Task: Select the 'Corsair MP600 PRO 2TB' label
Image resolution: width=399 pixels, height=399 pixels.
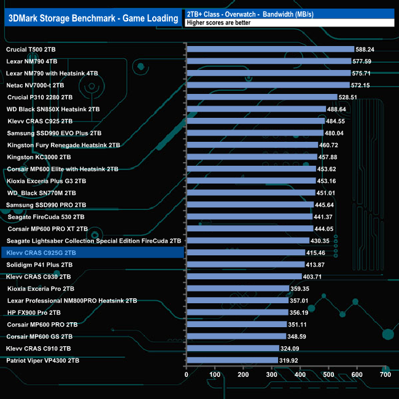Action: point(42,325)
